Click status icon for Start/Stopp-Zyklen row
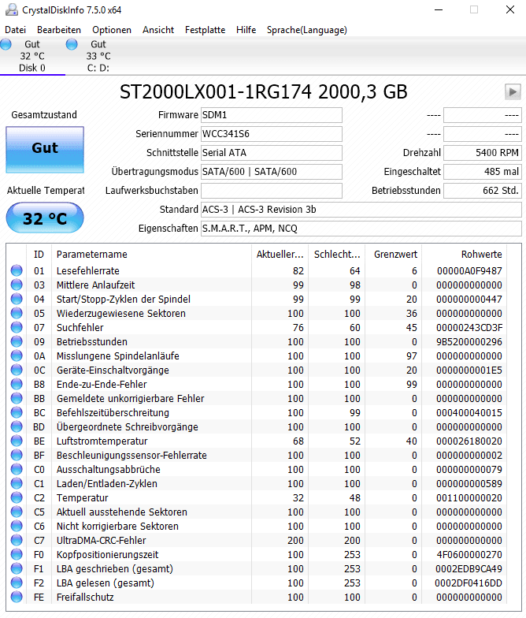 click(17, 300)
